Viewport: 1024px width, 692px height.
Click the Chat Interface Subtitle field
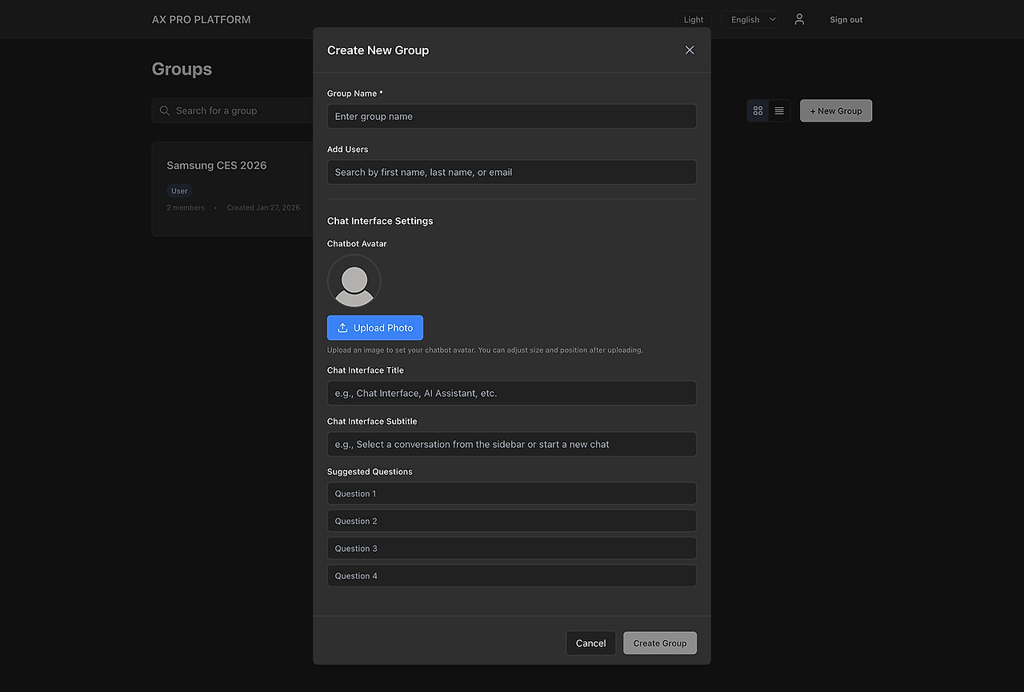(511, 444)
